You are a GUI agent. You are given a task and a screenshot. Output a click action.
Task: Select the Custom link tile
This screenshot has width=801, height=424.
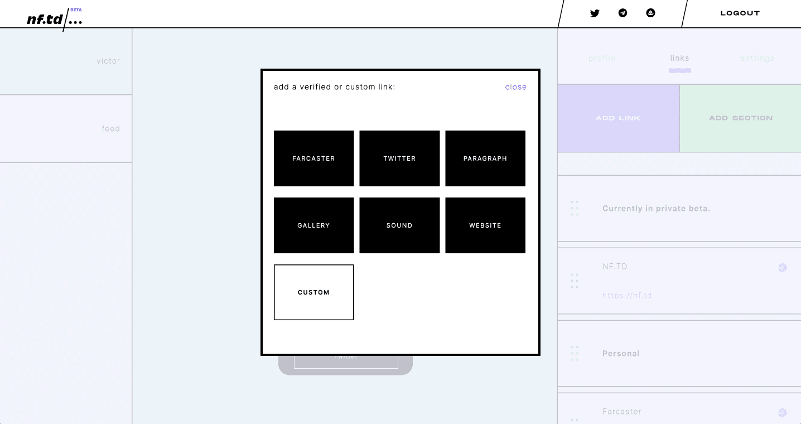[x=313, y=292]
